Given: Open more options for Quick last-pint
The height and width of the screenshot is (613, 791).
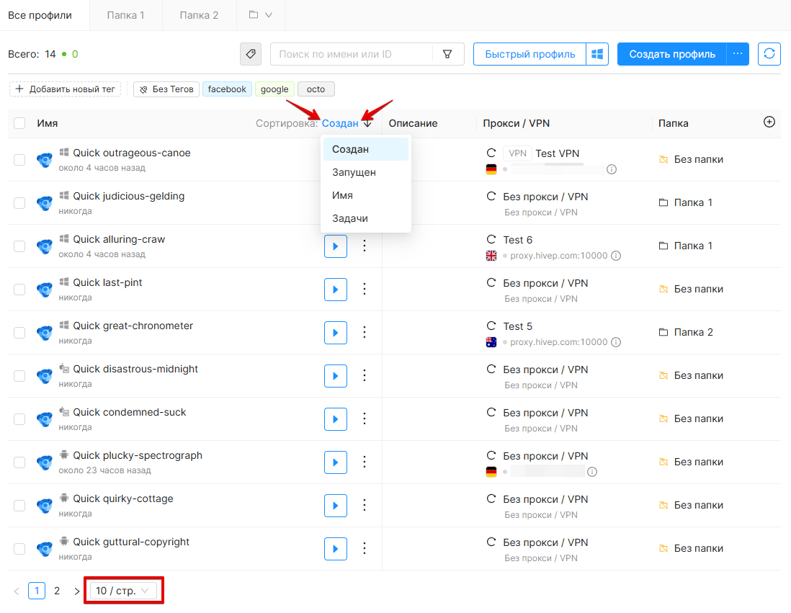Looking at the screenshot, I should 365,290.
